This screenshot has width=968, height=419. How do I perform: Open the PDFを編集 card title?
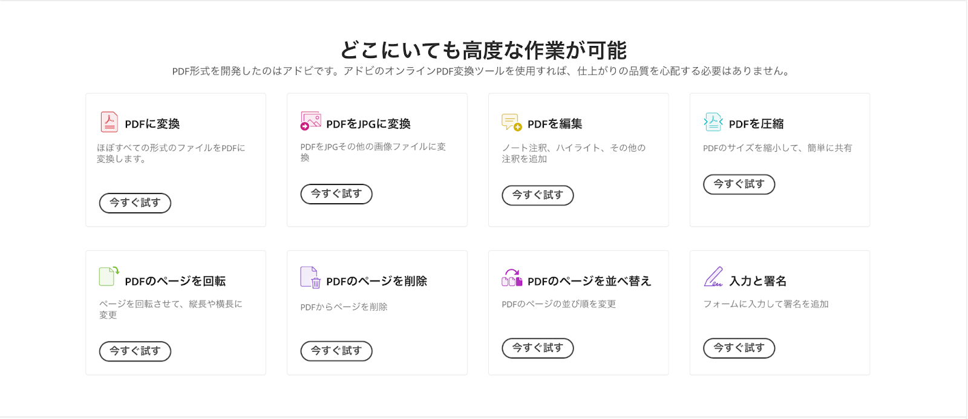[x=555, y=124]
